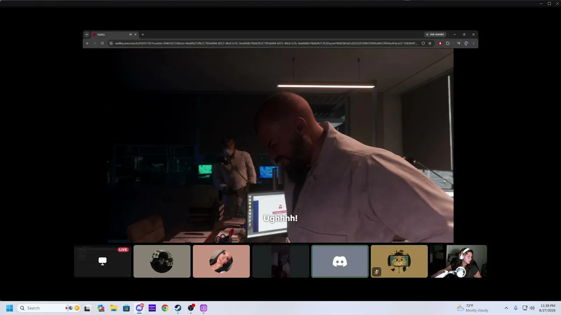Screen dimensions: 561x315
Task: Click the Ask Gemini button
Action: [435, 35]
